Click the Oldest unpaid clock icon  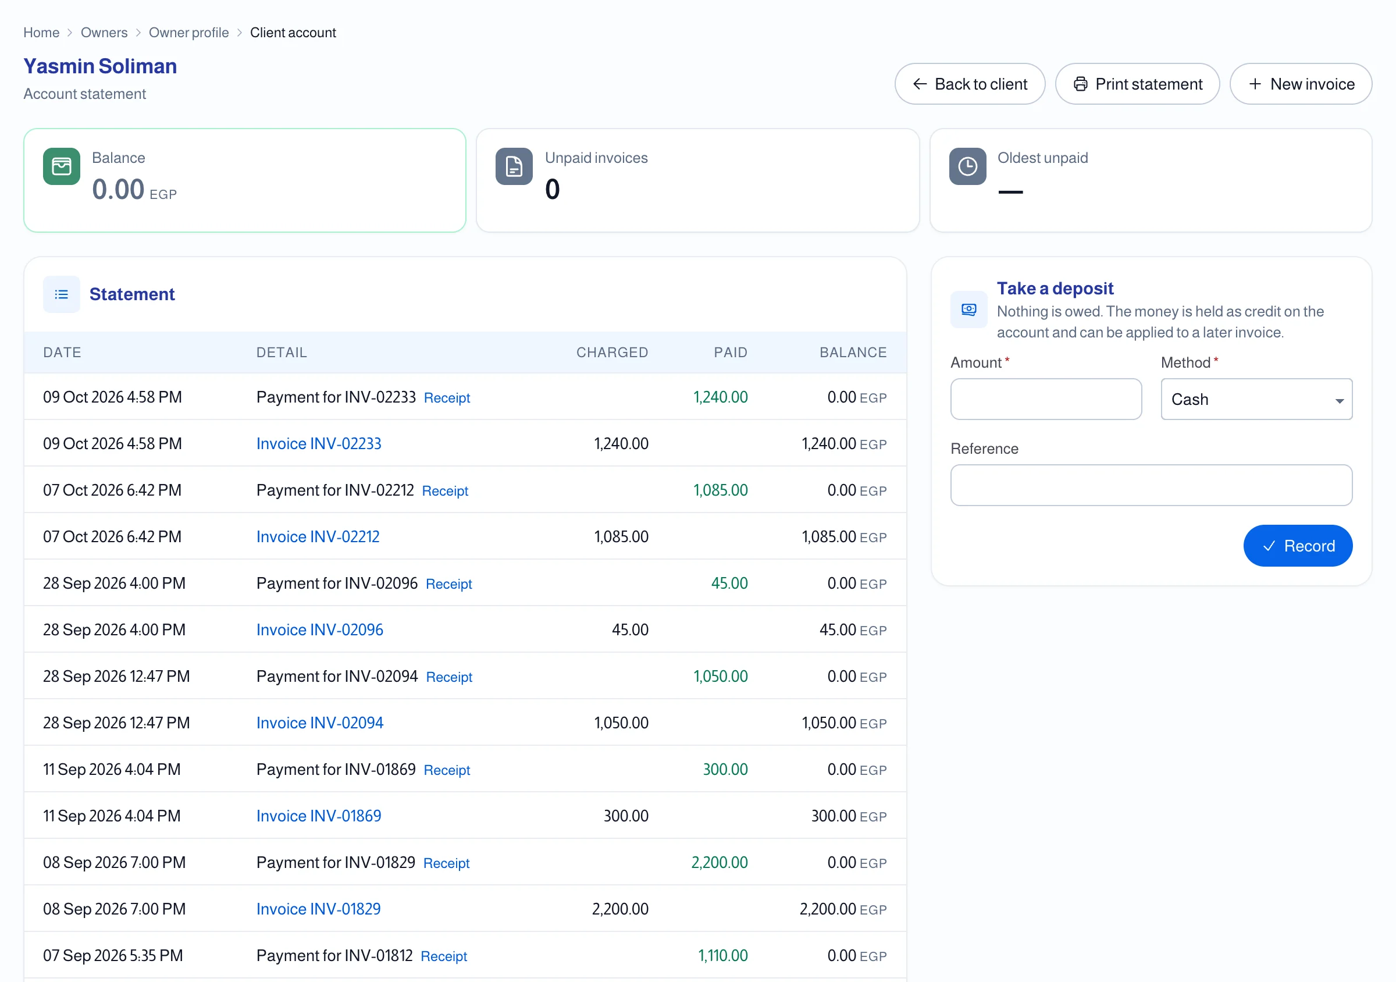point(967,166)
